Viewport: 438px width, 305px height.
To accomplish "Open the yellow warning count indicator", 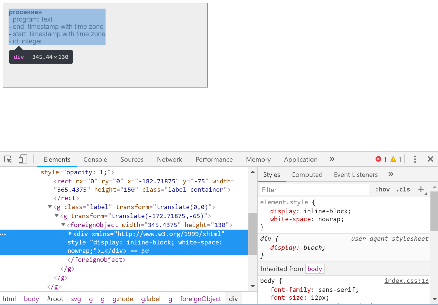I will click(x=396, y=159).
